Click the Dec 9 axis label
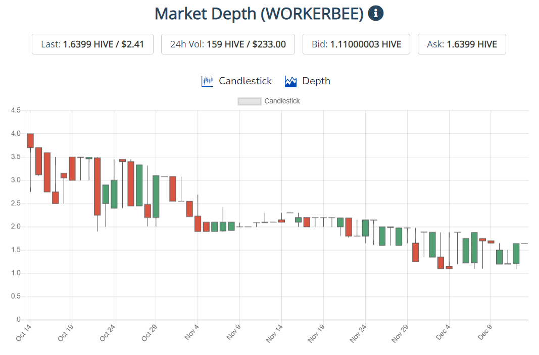Image resolution: width=539 pixels, height=355 pixels. click(x=485, y=332)
